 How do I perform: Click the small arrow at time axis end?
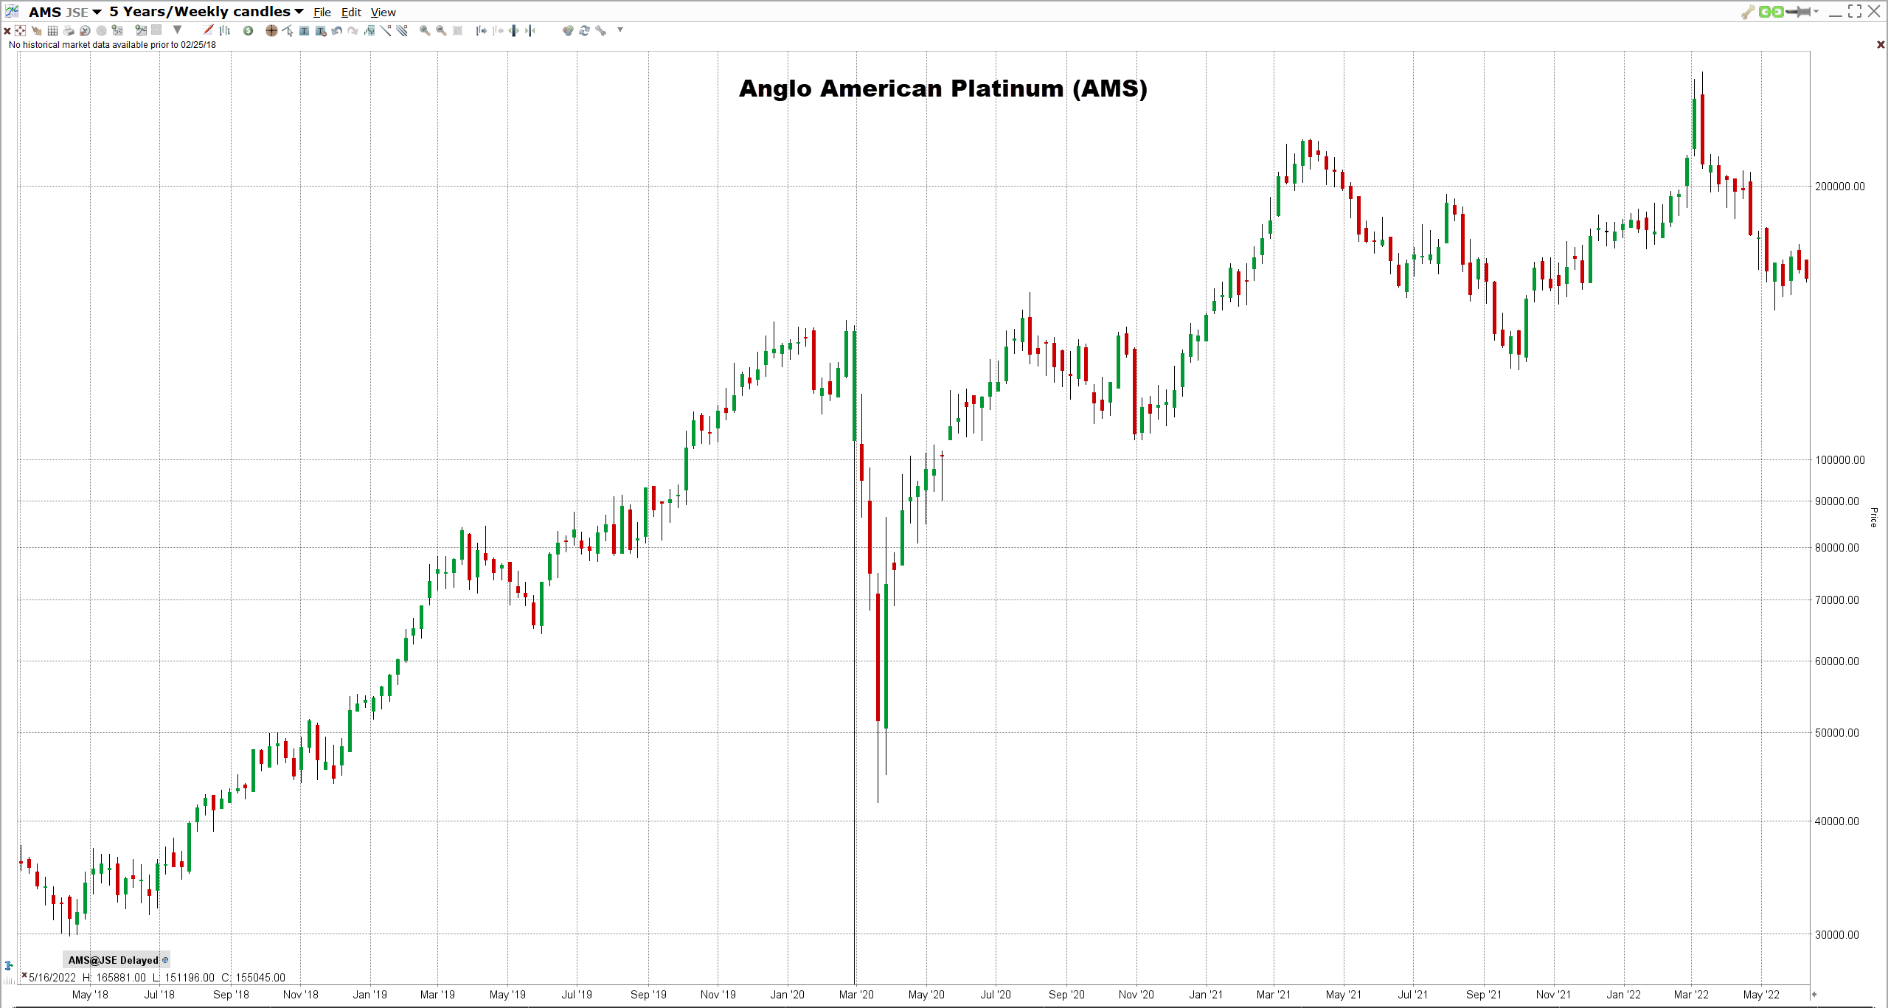(1814, 994)
